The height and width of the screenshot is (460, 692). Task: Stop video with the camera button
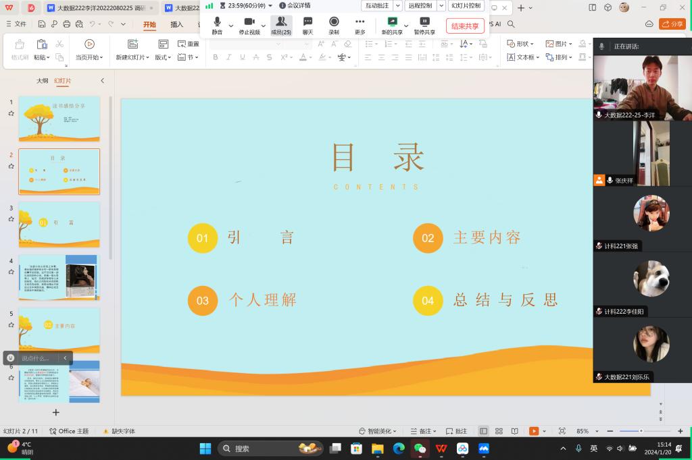pyautogui.click(x=249, y=25)
